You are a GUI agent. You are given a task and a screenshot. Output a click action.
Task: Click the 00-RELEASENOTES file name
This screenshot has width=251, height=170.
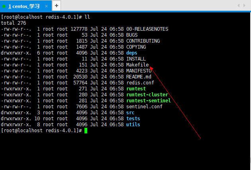tap(147, 29)
